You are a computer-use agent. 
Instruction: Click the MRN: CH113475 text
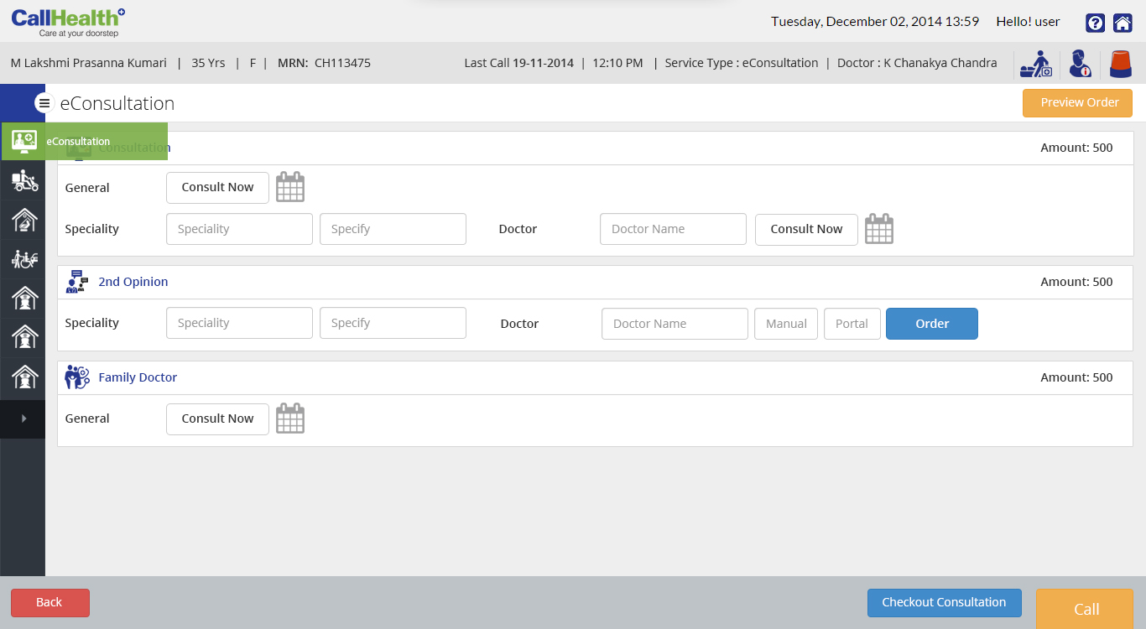[324, 63]
